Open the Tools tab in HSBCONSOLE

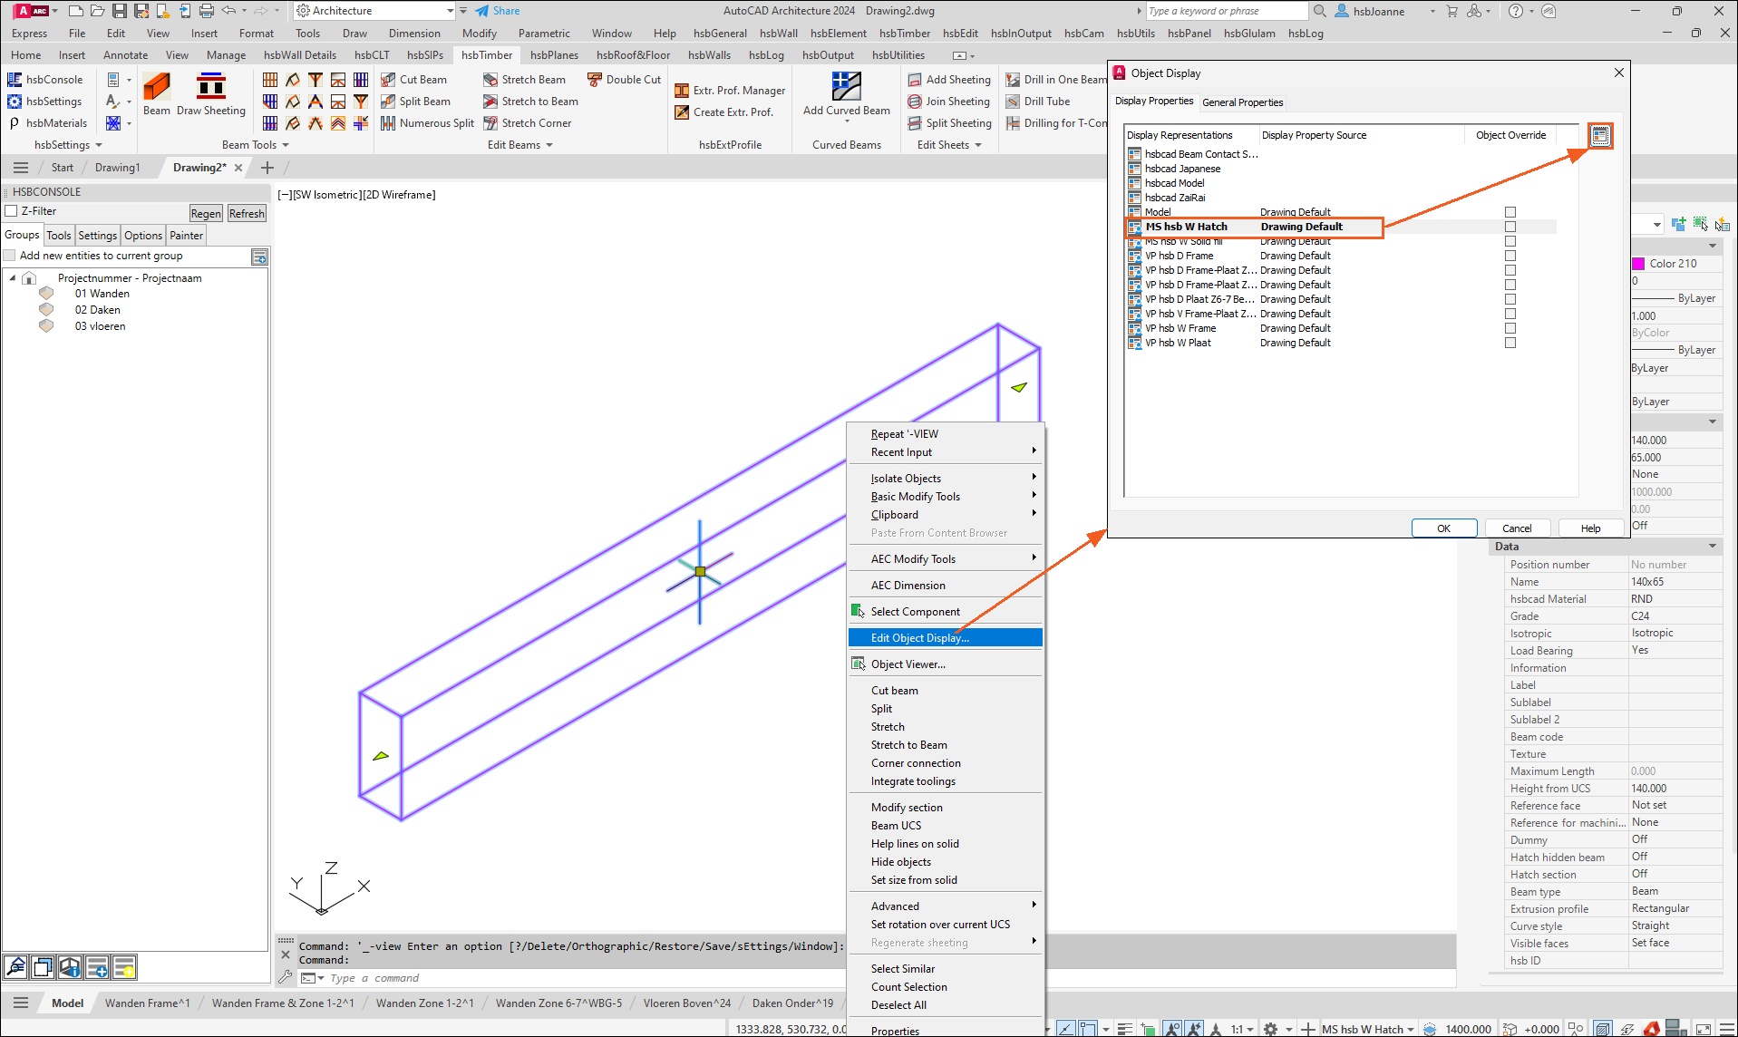59,236
